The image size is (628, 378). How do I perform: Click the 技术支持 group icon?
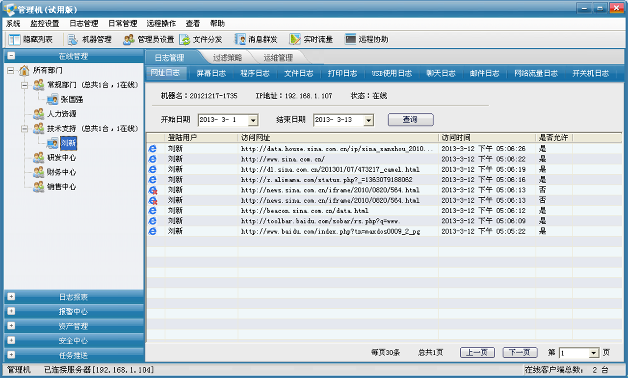click(38, 129)
